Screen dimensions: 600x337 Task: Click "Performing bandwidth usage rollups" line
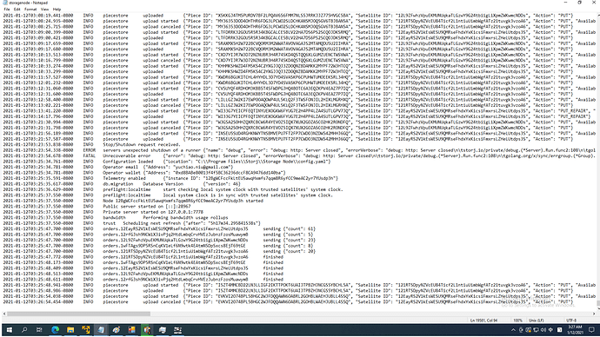(x=116, y=217)
